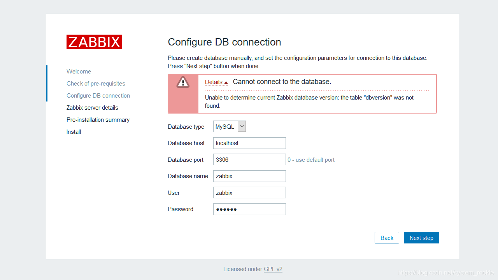The width and height of the screenshot is (498, 280).
Task: Click the Password label
Action: tap(181, 209)
